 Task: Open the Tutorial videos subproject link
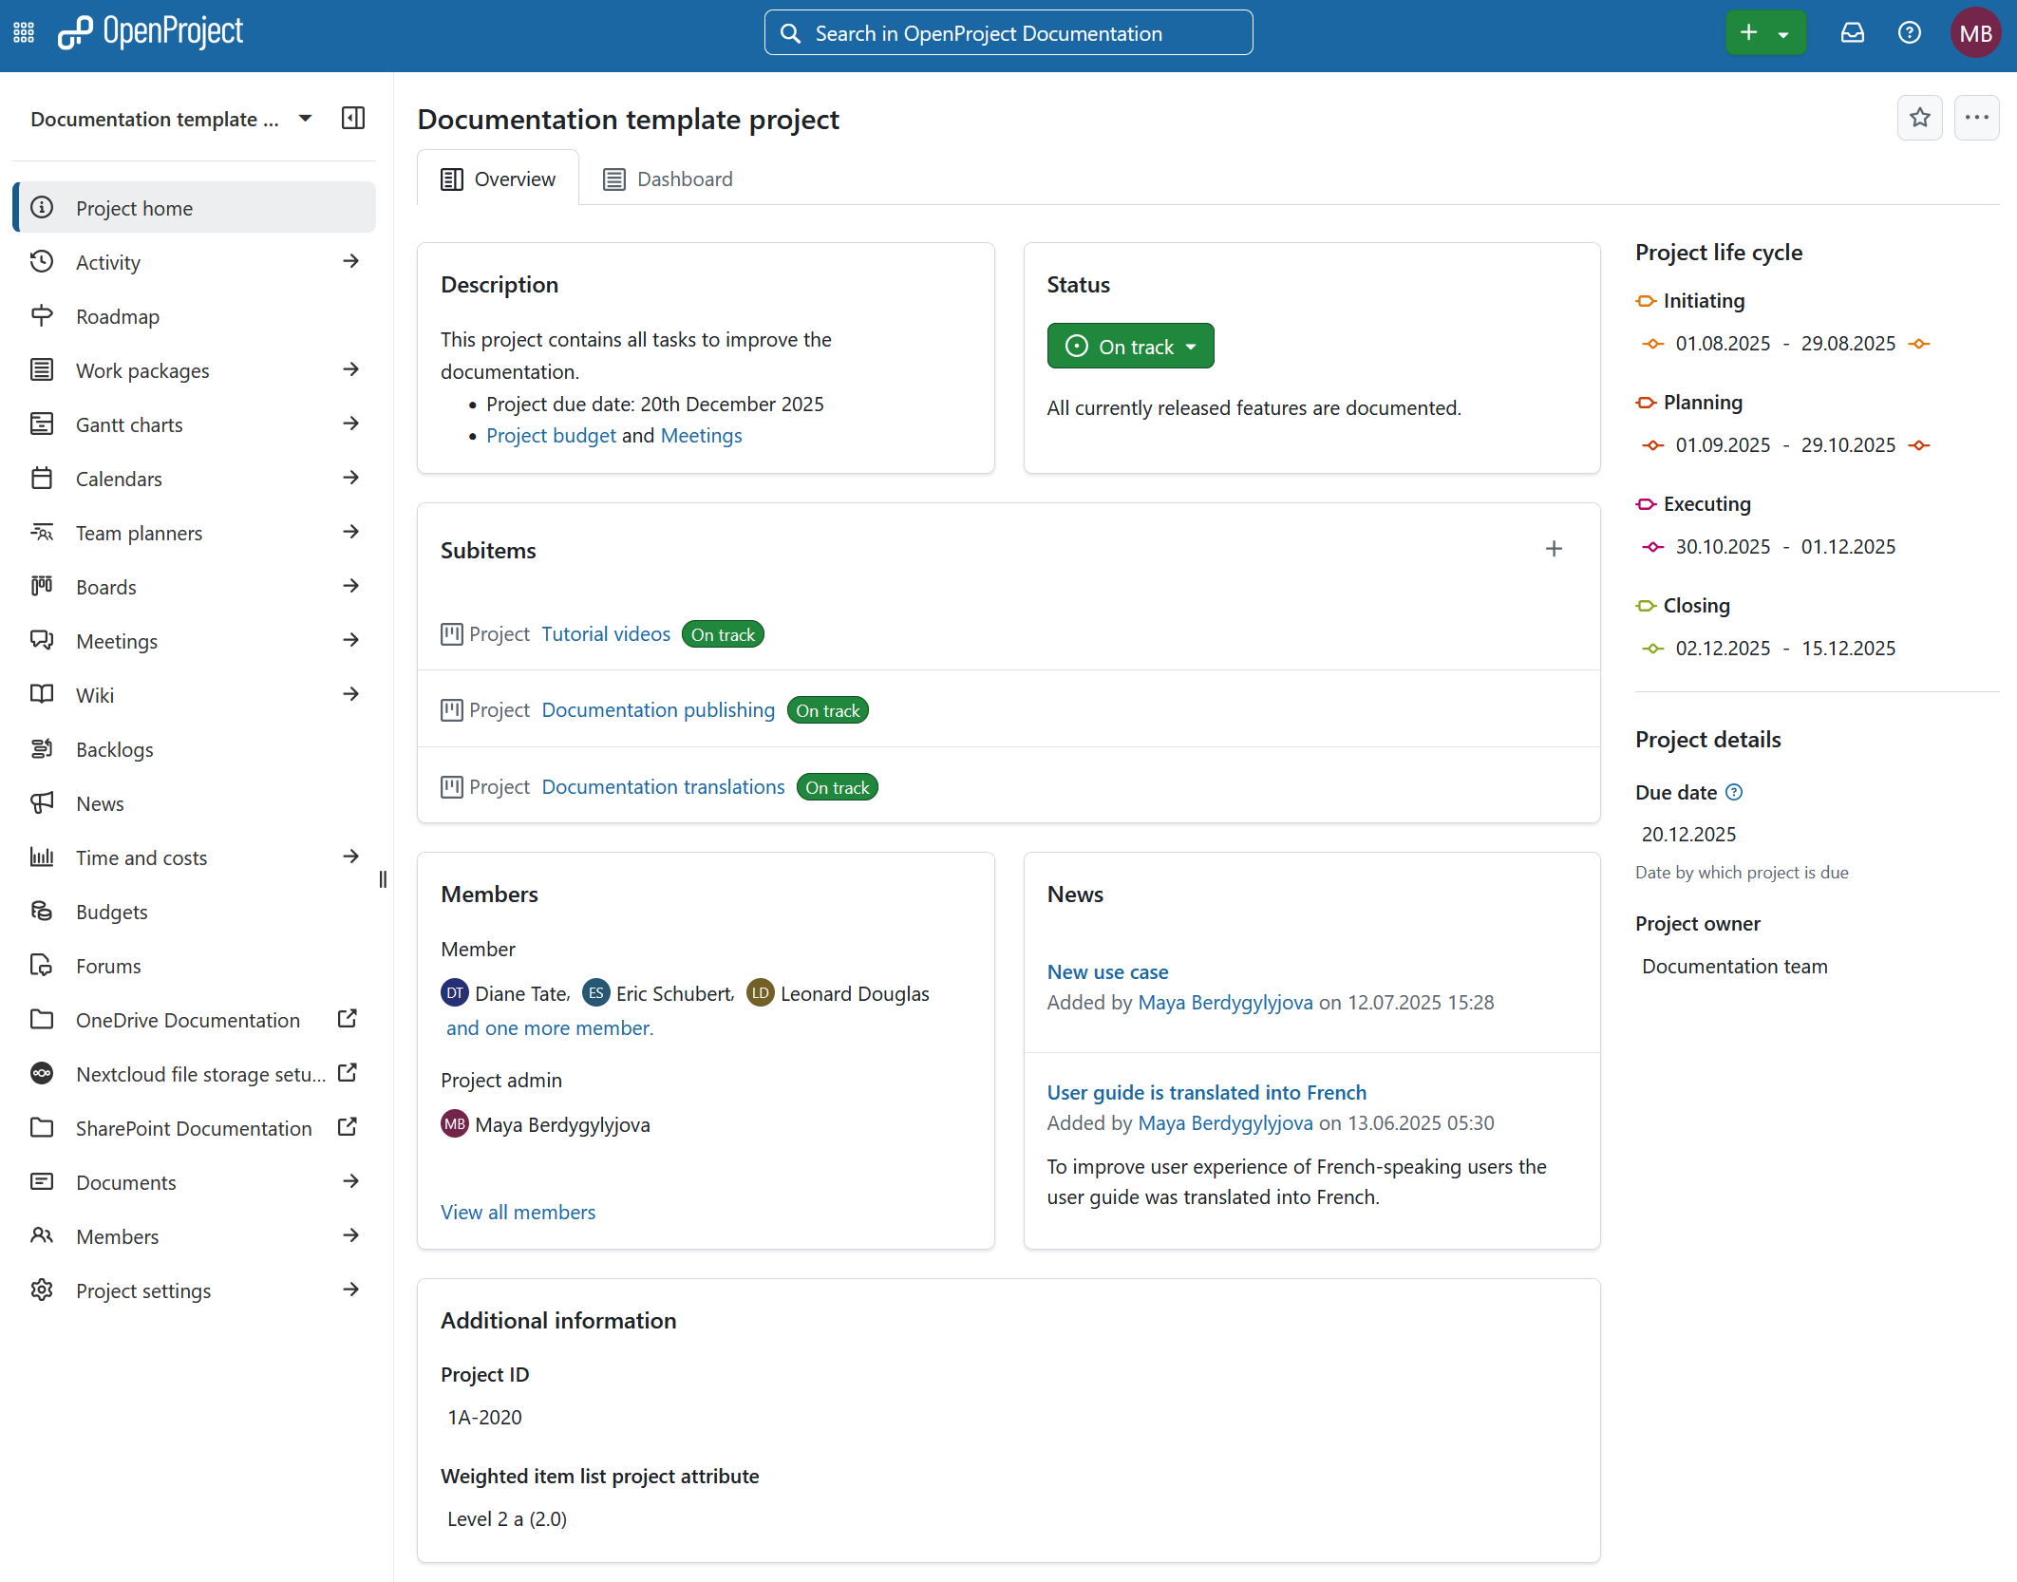click(606, 634)
